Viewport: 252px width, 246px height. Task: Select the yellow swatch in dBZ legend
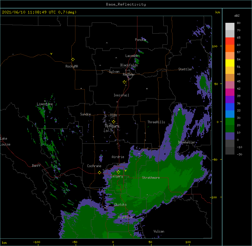pyautogui.click(x=230, y=63)
